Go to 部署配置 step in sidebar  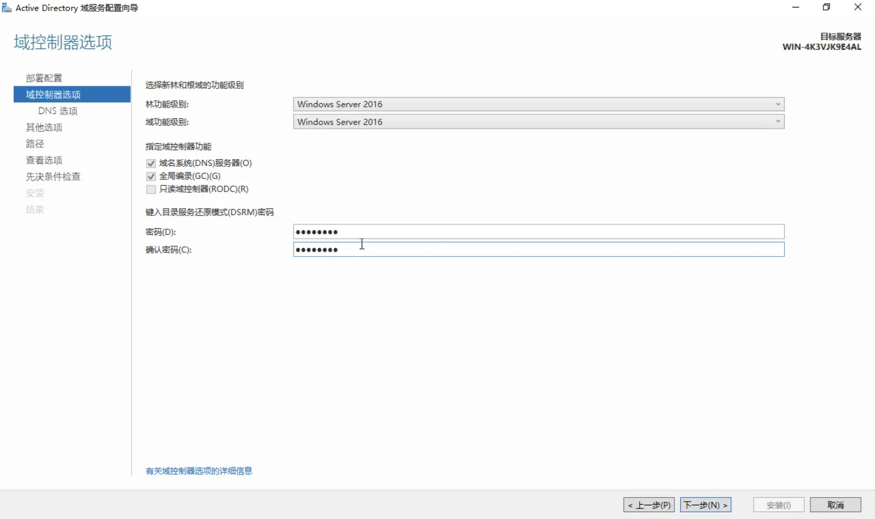[x=44, y=78]
